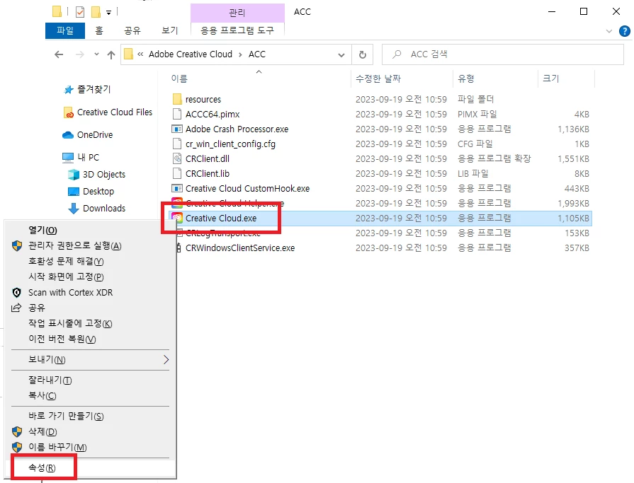Go back with the left arrow
This screenshot has height=483, width=634.
pyautogui.click(x=59, y=54)
